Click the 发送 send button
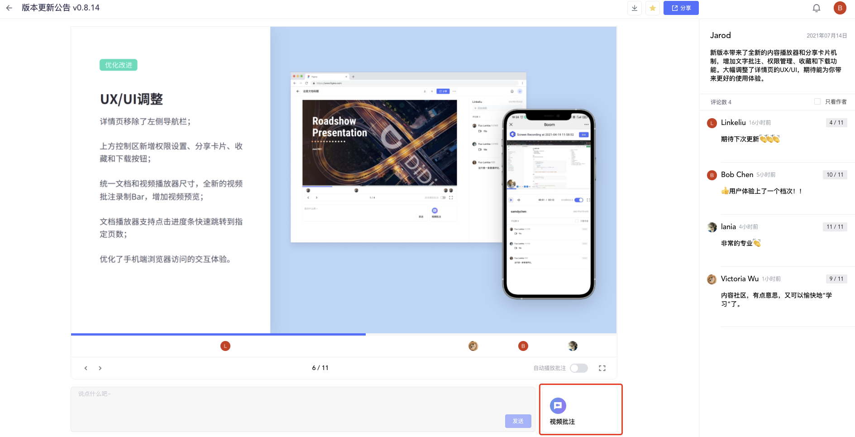The width and height of the screenshot is (855, 437). coord(518,421)
